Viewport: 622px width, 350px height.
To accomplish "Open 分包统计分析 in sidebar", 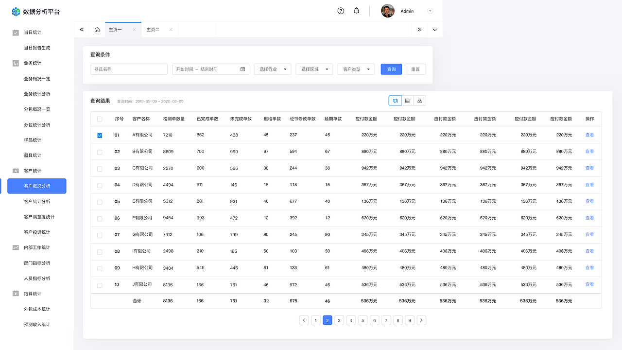I will tap(37, 125).
